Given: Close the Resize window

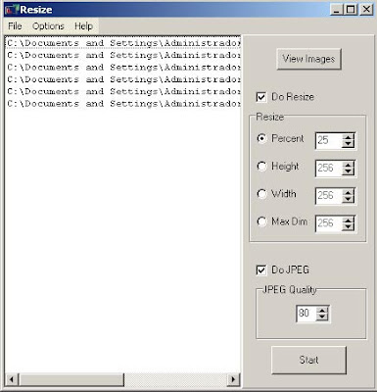Looking at the screenshot, I should pos(366,10).
